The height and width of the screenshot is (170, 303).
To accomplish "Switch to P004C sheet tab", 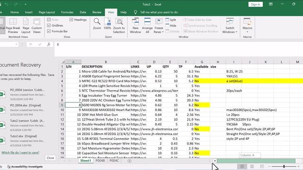I will point(114,161).
